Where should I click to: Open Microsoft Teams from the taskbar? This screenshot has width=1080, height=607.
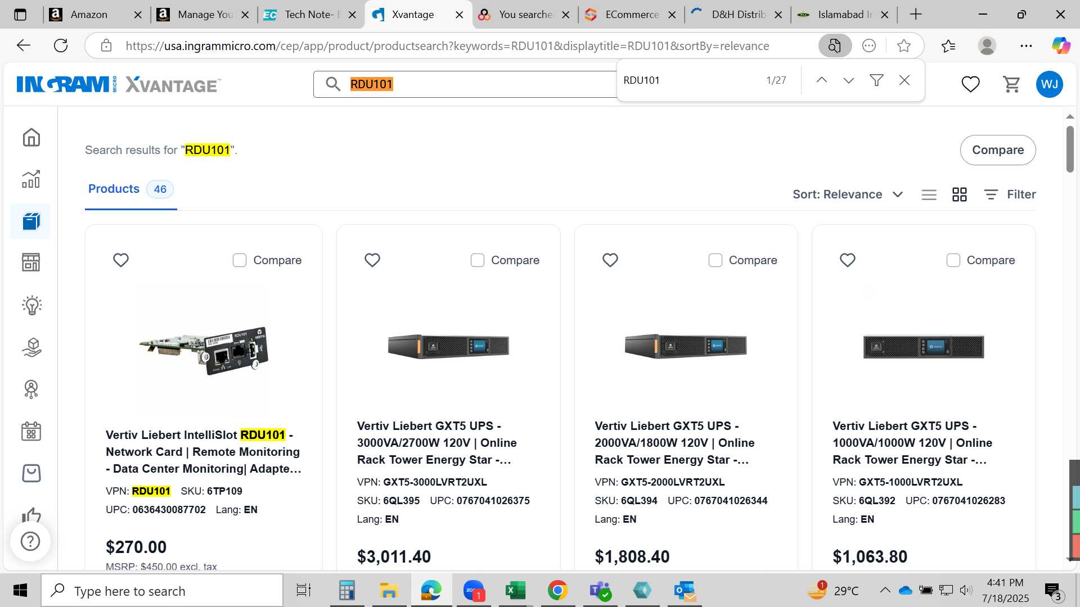[x=600, y=590]
